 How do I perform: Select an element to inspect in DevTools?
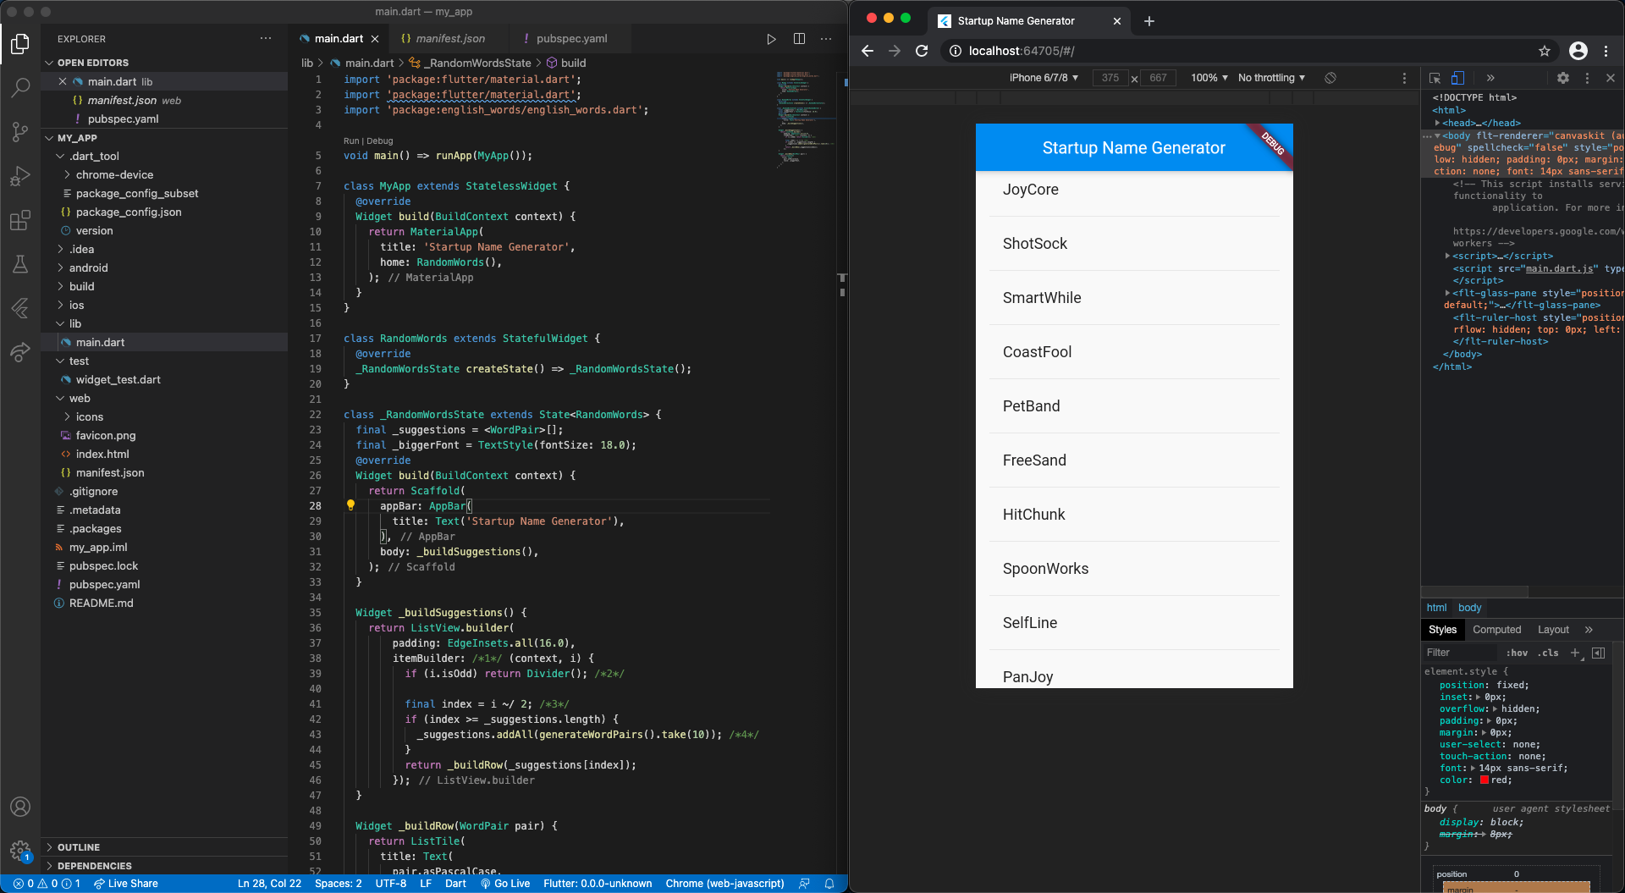1435,78
